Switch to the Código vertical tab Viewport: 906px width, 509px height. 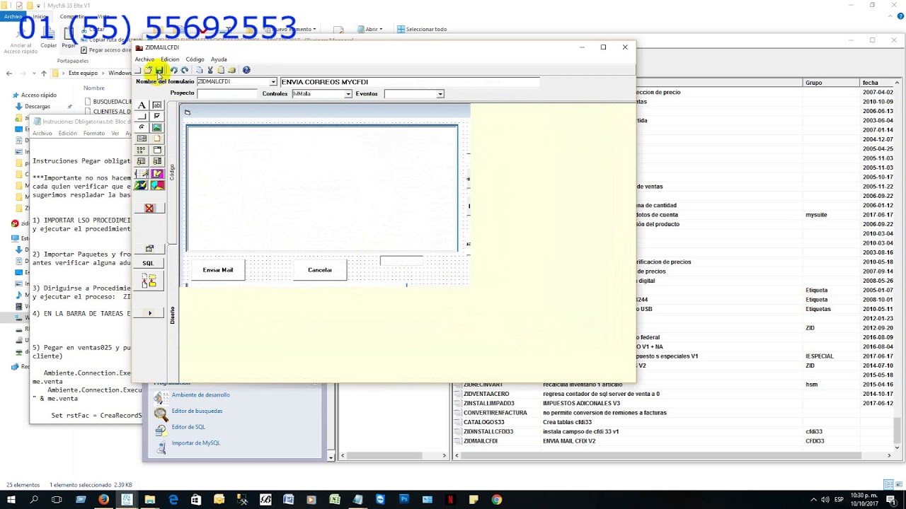click(172, 172)
